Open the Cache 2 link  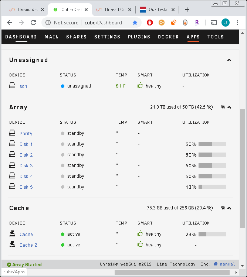28,245
